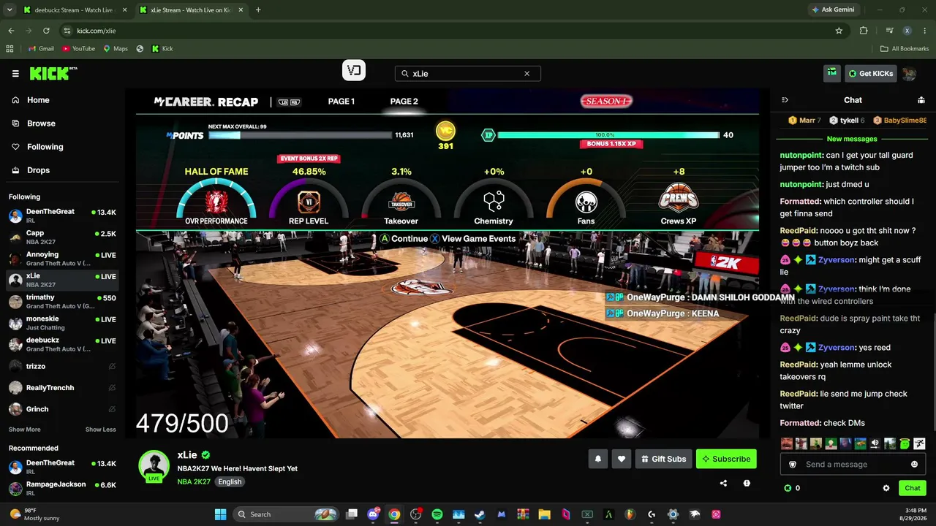
Task: Focus the xLie search field
Action: point(467,74)
